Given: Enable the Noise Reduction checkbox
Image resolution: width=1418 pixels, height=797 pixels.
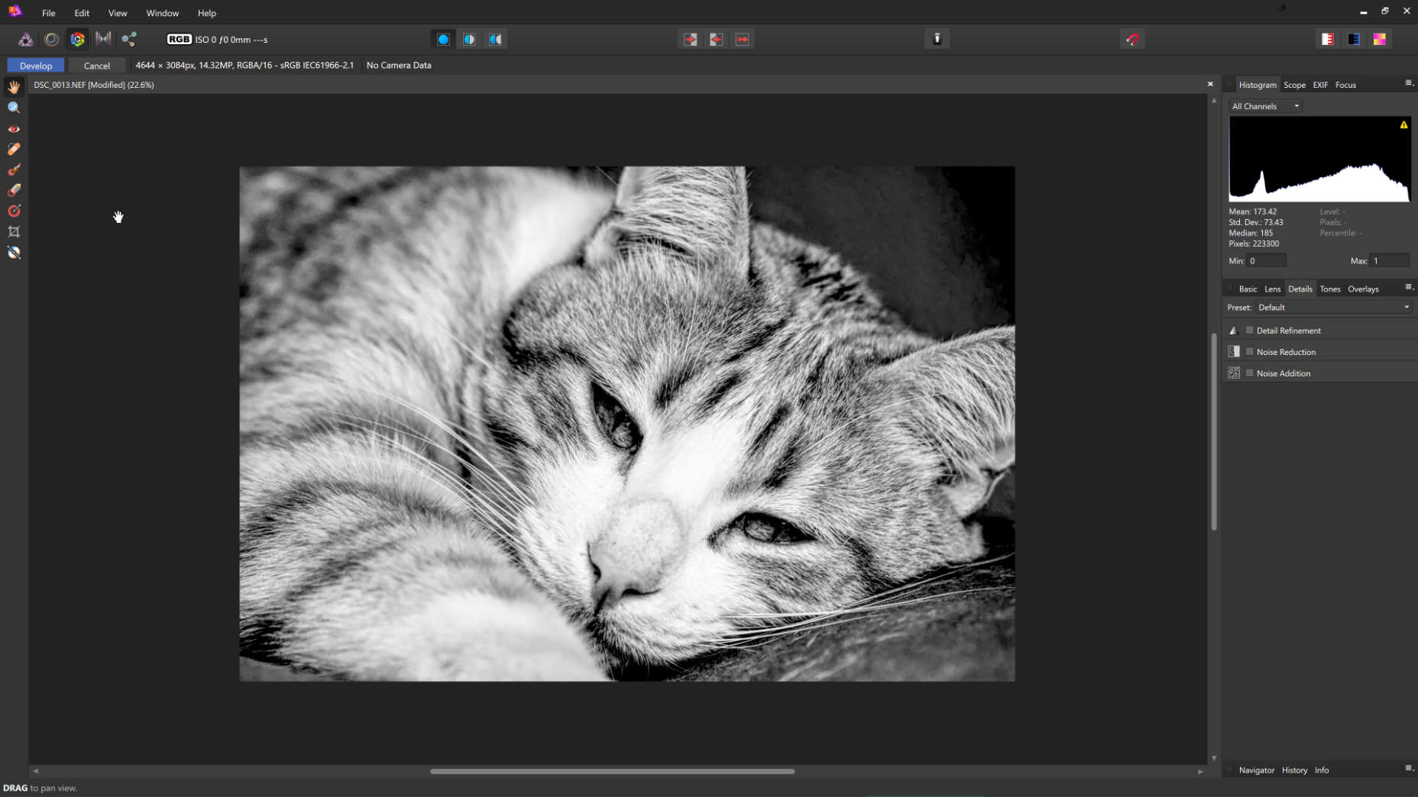Looking at the screenshot, I should 1250,352.
